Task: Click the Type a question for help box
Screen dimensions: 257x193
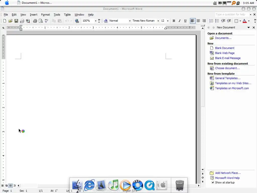Action: pyautogui.click(x=232, y=14)
